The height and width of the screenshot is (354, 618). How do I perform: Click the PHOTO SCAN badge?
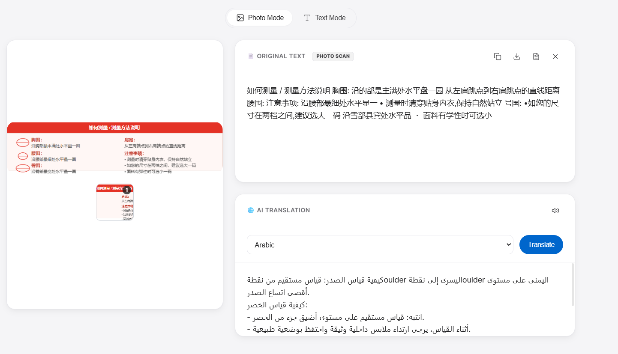(x=333, y=56)
